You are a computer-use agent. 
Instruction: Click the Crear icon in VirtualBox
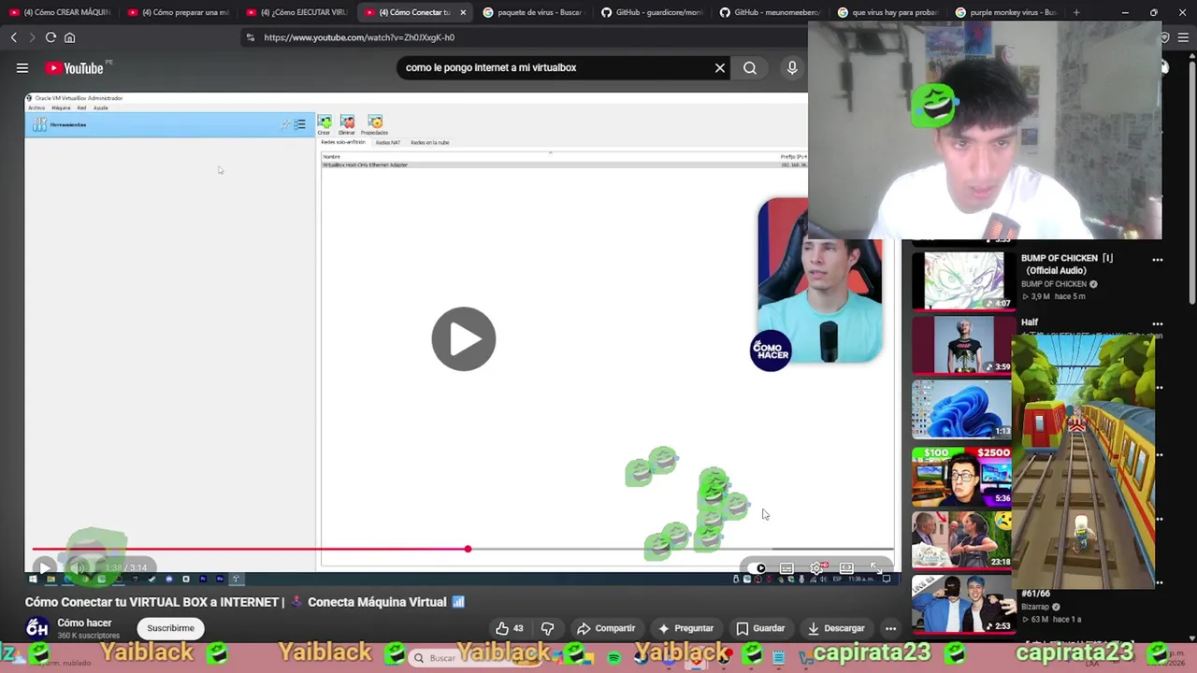[x=324, y=124]
